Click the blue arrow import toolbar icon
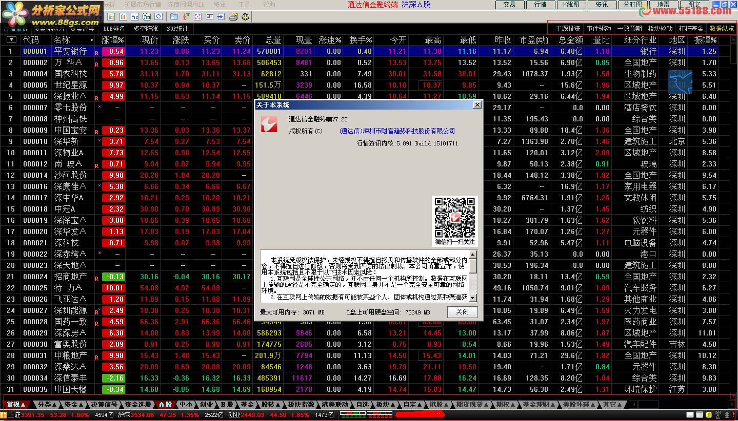Viewport: 738px width, 421px height. click(x=221, y=16)
